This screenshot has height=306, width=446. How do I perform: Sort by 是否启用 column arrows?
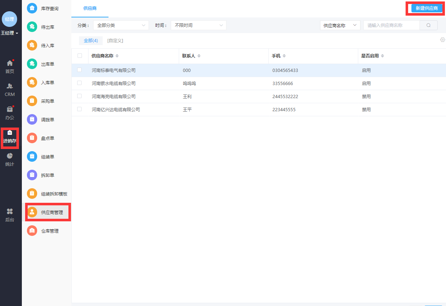point(382,56)
